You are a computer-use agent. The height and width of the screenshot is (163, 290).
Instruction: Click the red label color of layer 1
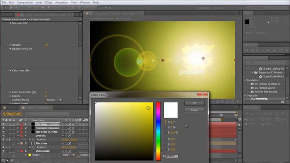click(22, 124)
